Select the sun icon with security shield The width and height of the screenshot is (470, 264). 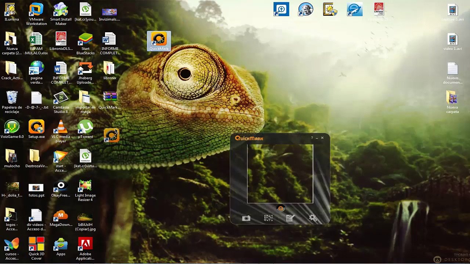(x=330, y=10)
